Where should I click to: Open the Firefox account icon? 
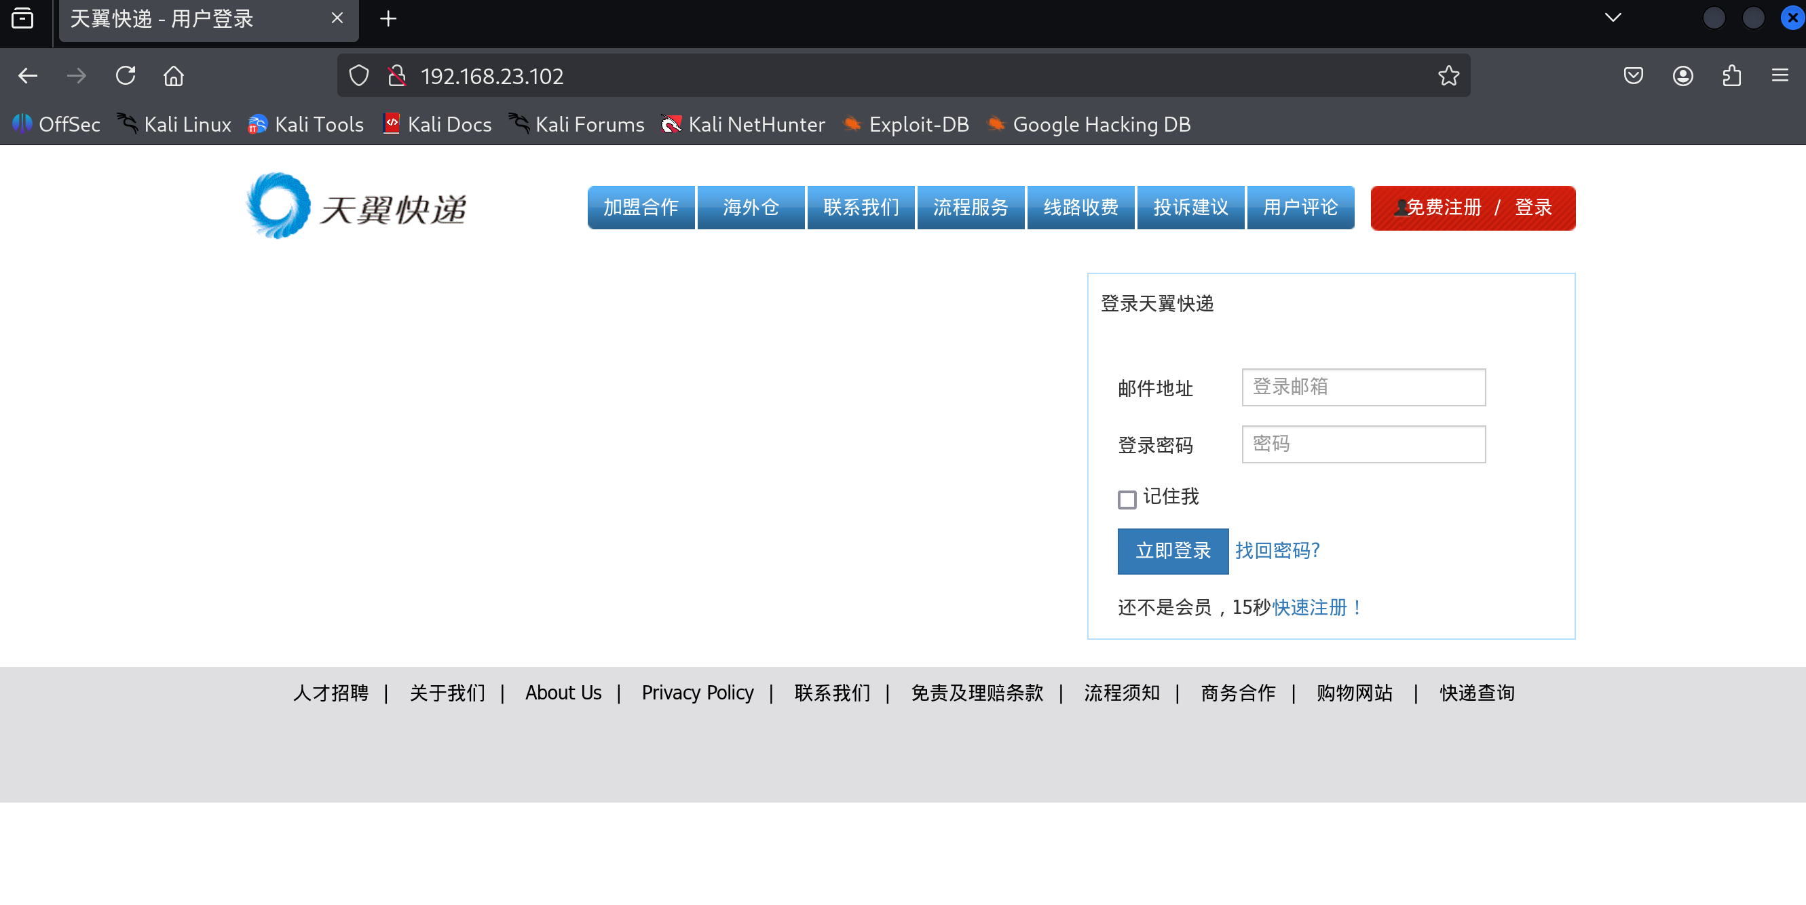[1682, 76]
